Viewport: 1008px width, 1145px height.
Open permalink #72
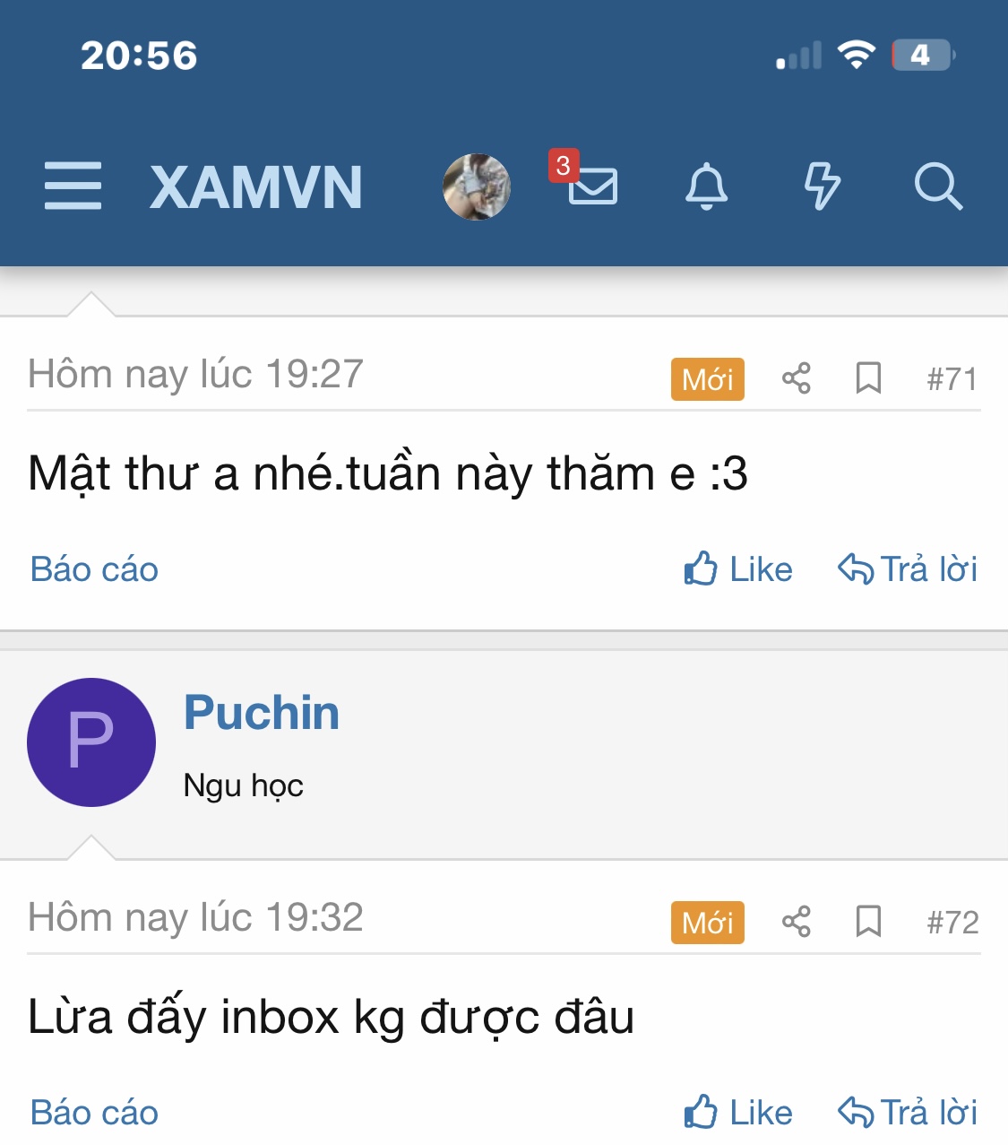952,923
